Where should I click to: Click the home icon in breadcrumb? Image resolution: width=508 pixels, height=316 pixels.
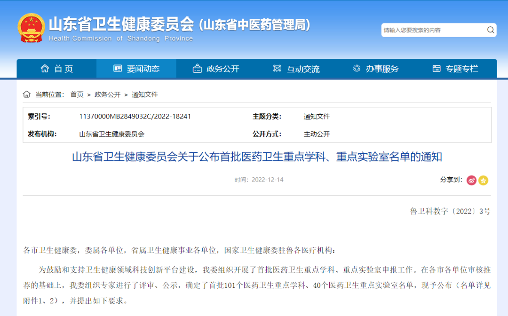coord(27,95)
